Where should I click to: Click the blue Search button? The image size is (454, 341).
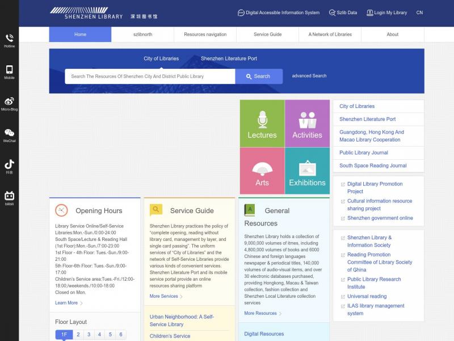click(x=259, y=77)
